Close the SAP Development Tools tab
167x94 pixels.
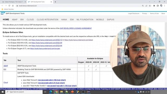[51, 2]
